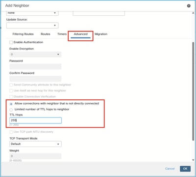Select Limited number of TTL hops radio

click(x=11, y=110)
